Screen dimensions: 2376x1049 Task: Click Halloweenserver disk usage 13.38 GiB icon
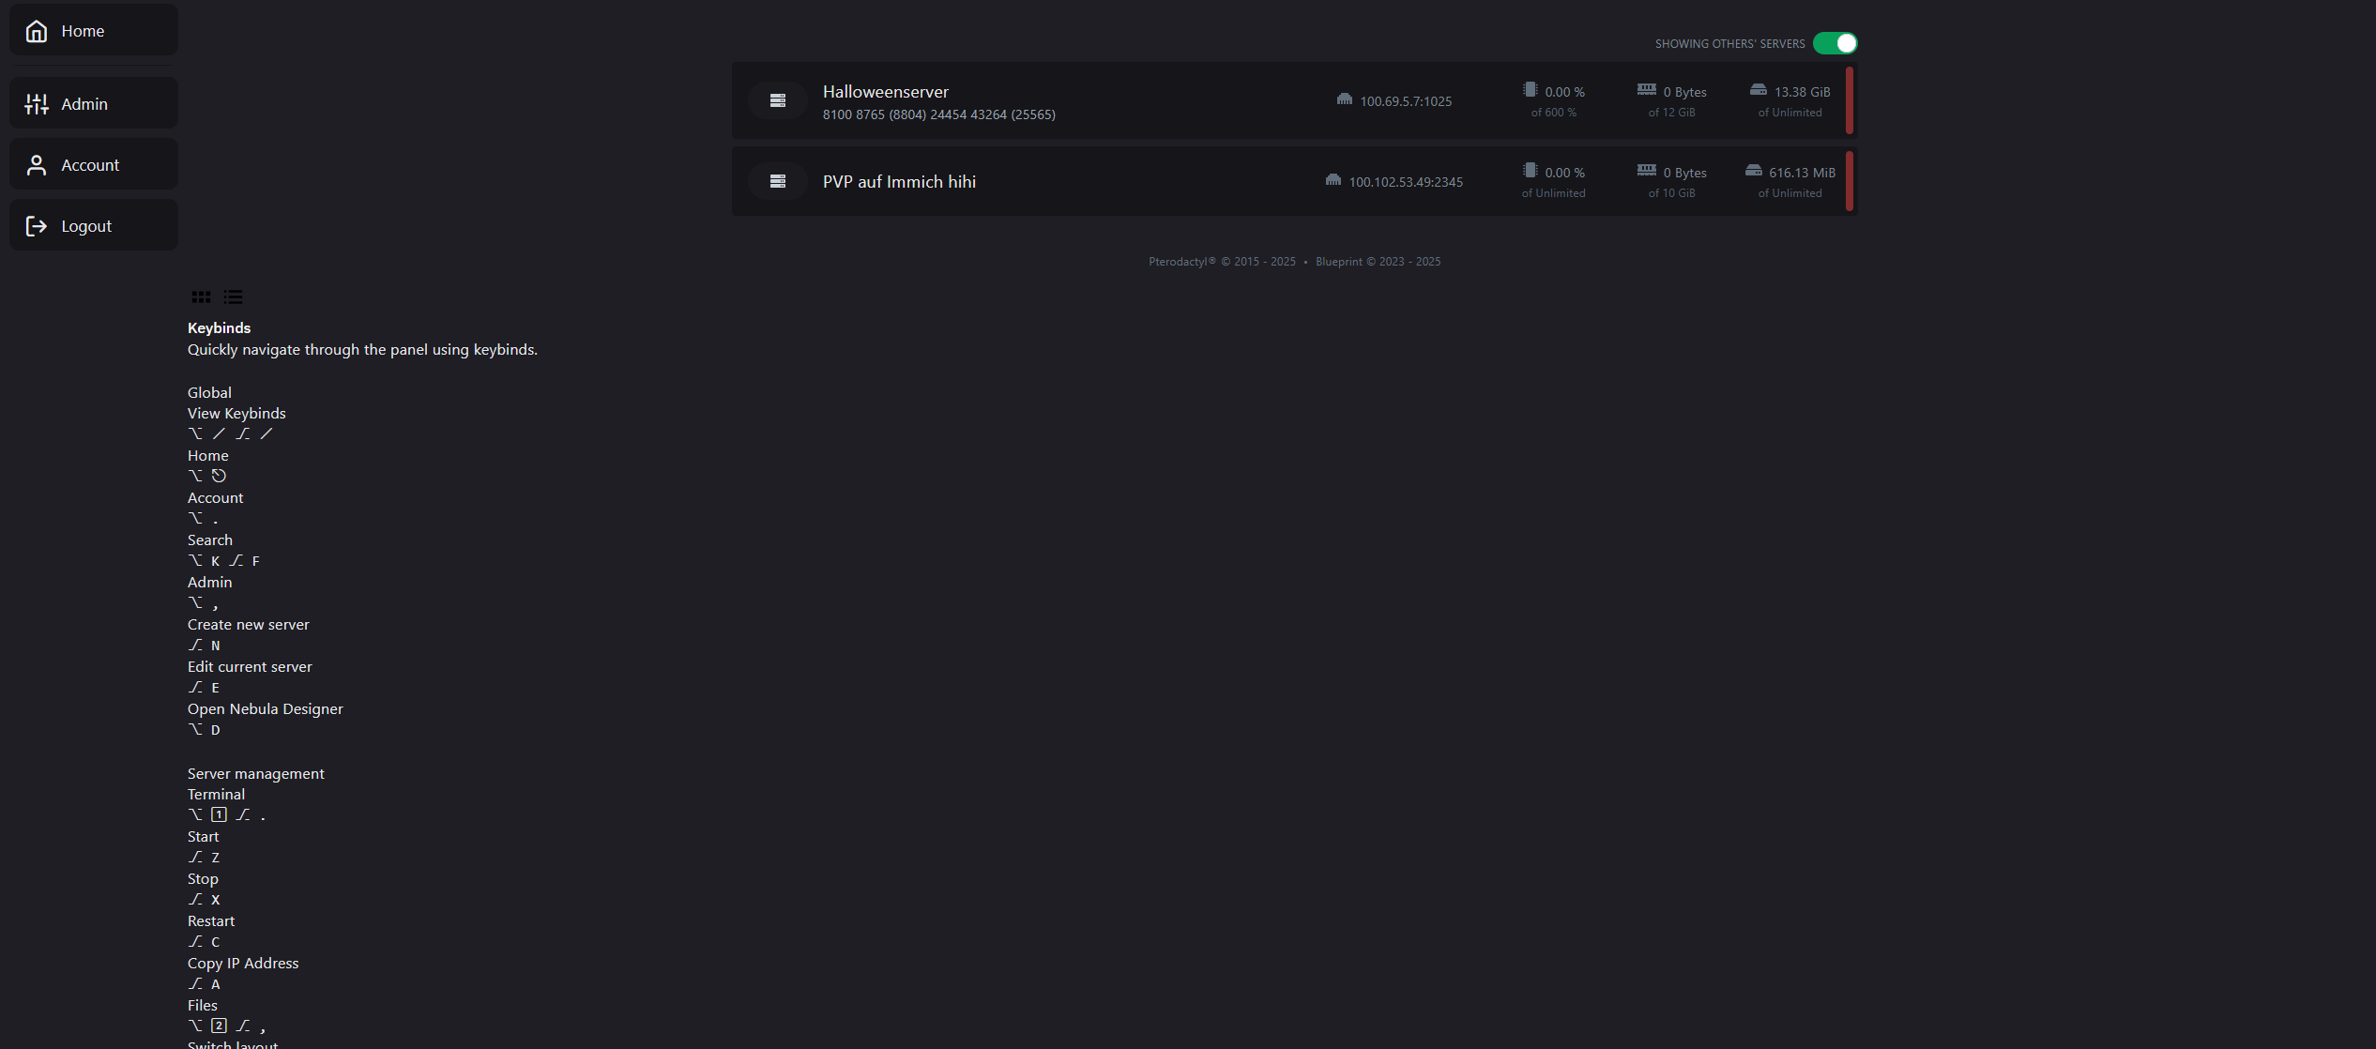coord(1759,90)
